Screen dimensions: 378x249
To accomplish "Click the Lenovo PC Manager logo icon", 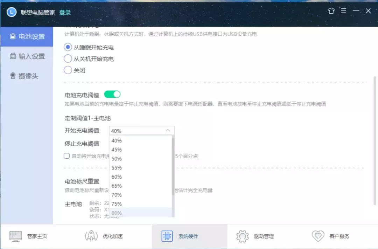I will [x=11, y=12].
